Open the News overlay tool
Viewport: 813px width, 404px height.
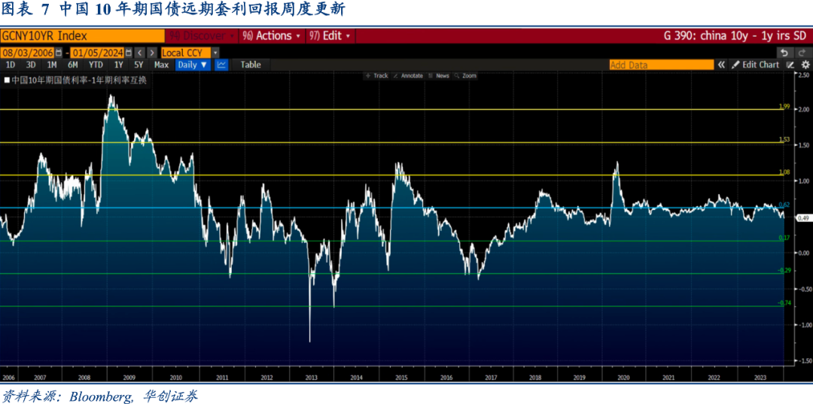point(439,76)
